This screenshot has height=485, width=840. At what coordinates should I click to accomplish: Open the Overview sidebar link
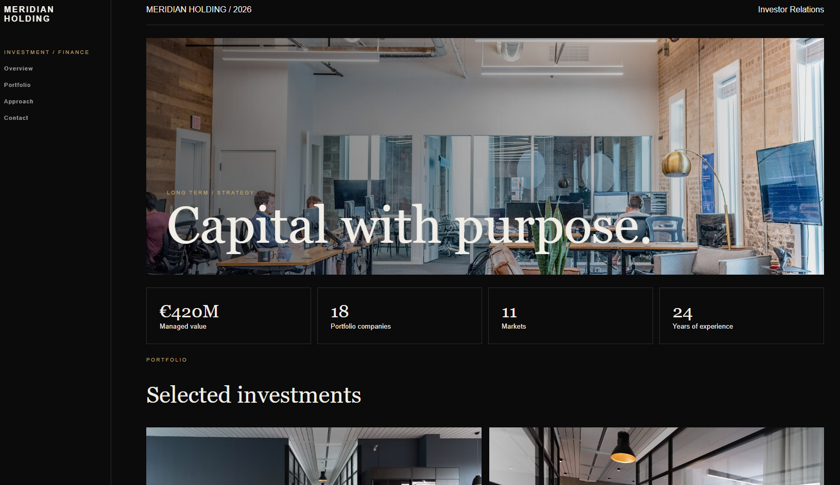(19, 68)
